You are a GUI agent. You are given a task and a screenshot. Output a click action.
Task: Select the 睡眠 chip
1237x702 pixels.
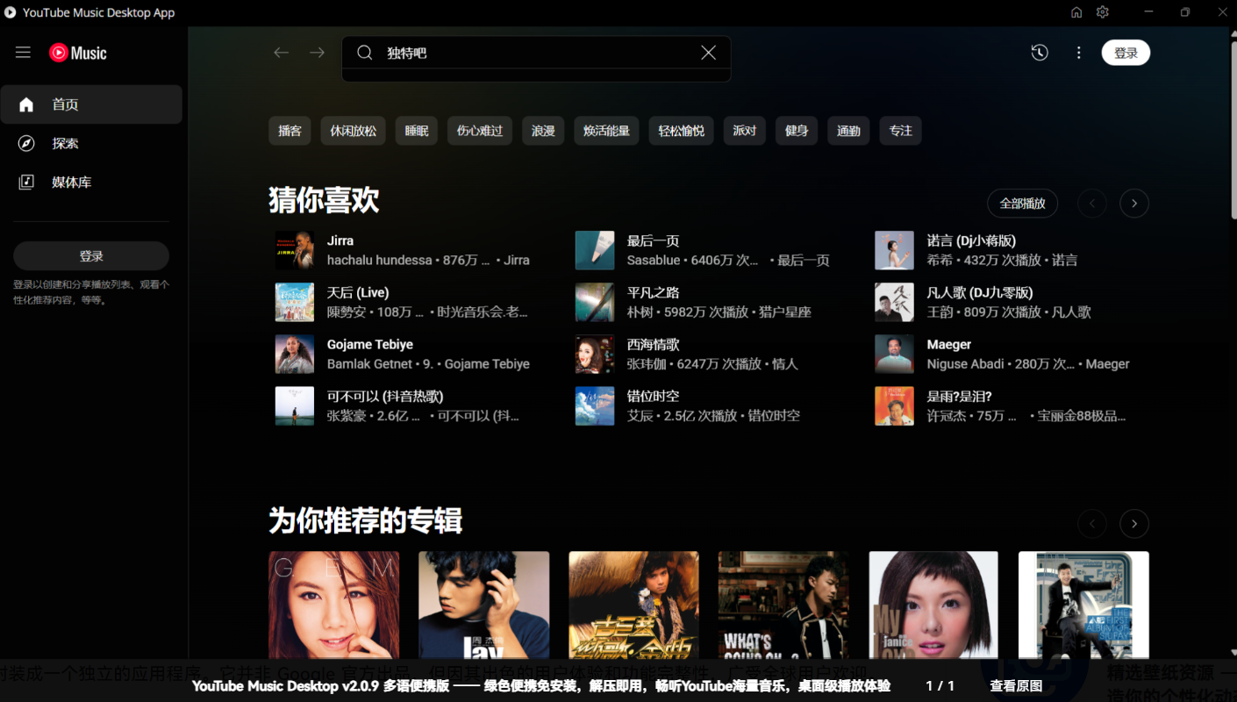[x=417, y=131]
